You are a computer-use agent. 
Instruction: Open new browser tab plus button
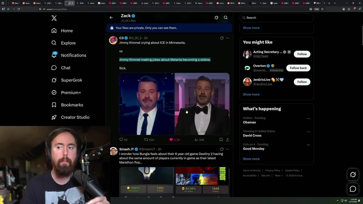329,3
